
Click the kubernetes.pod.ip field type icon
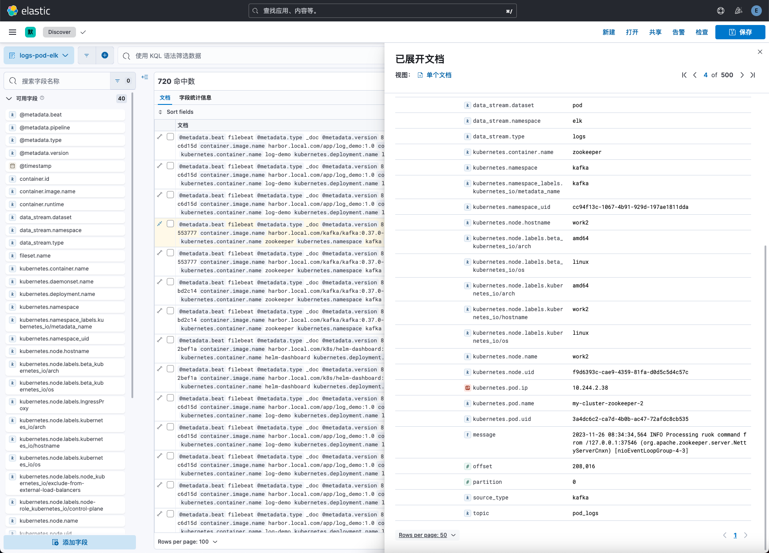click(468, 388)
